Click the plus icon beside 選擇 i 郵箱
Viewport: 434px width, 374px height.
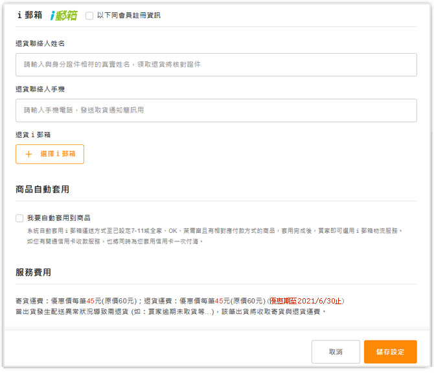[29, 154]
